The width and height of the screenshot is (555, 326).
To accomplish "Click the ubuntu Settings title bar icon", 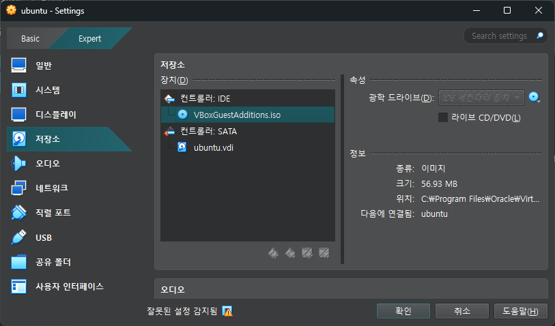I will click(x=12, y=10).
